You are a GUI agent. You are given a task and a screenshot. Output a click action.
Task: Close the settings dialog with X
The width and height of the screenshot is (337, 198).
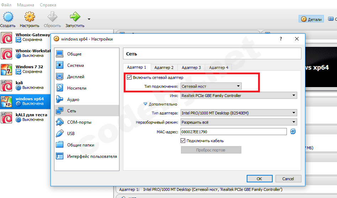297,39
